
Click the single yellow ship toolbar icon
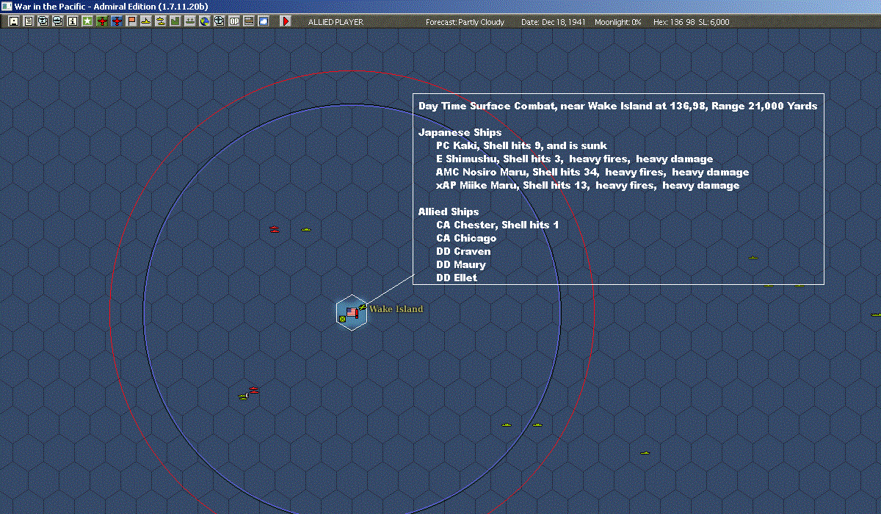146,21
